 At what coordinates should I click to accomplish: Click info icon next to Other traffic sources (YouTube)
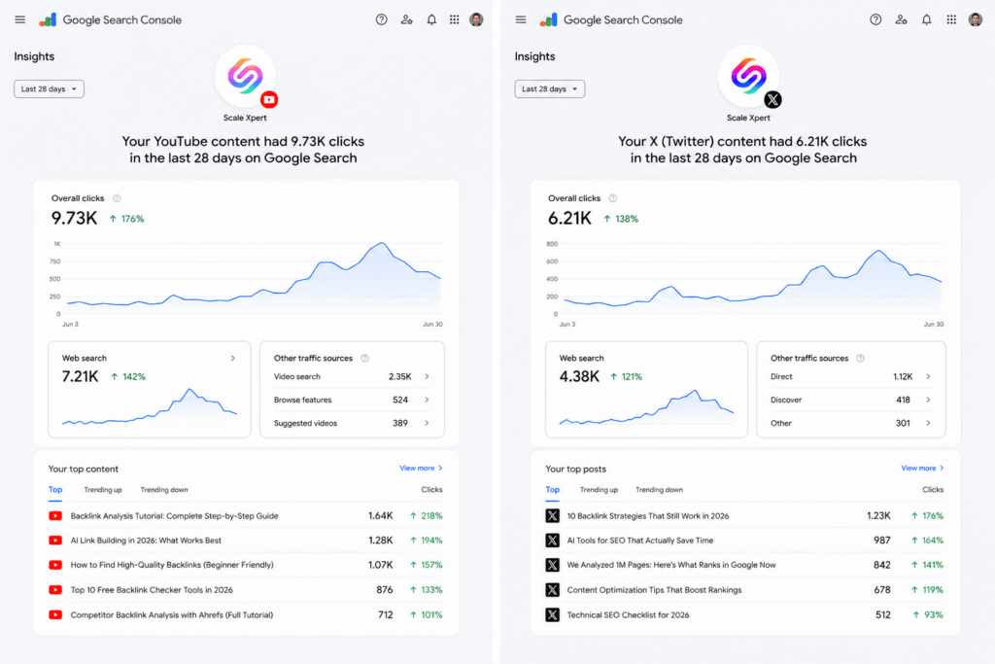[x=365, y=358]
